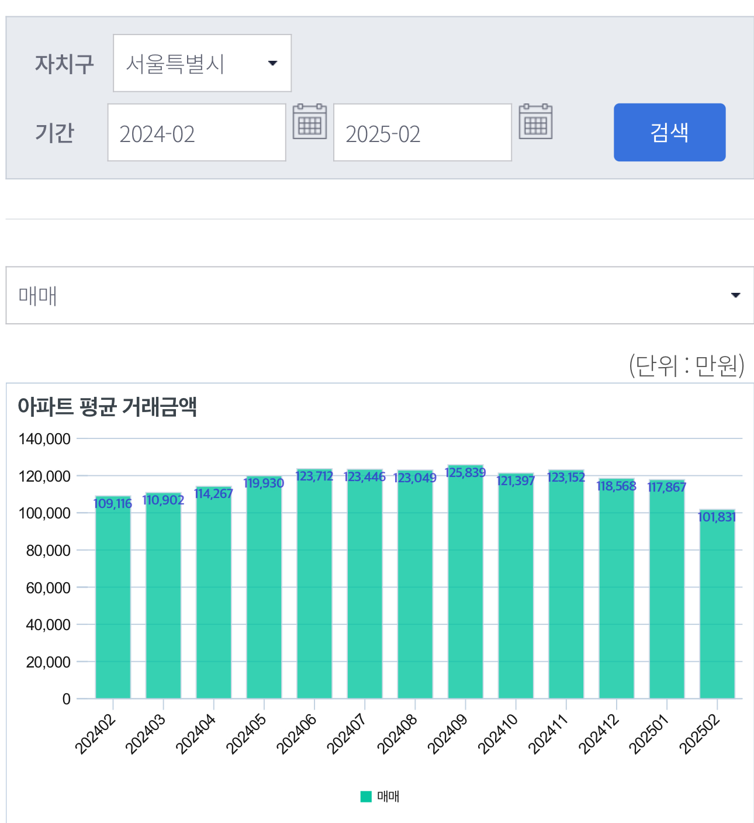Viewport: 754px width, 823px height.
Task: Click the 119,930 value label
Action: tap(264, 483)
